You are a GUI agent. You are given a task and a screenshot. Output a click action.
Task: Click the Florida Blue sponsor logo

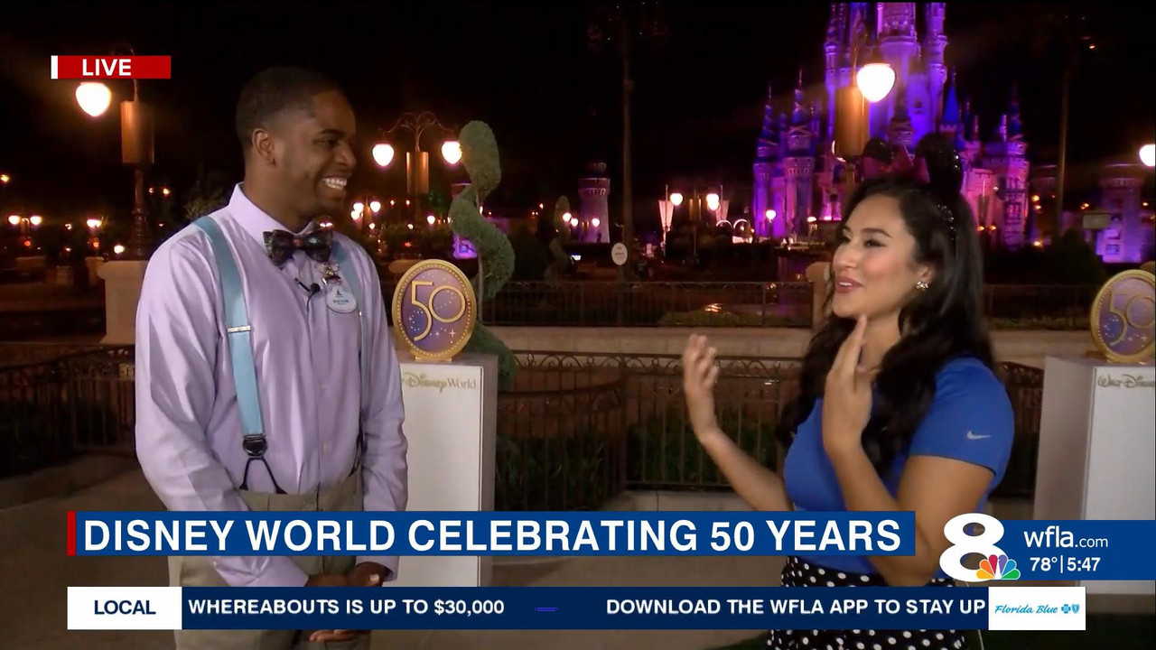pyautogui.click(x=1036, y=608)
